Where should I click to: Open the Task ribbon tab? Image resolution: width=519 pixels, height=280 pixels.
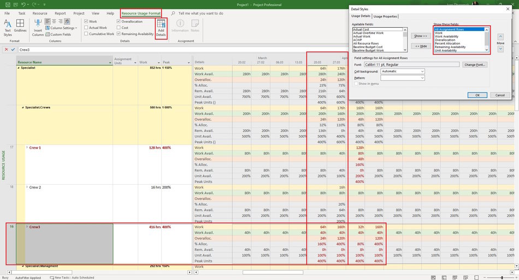pyautogui.click(x=22, y=13)
